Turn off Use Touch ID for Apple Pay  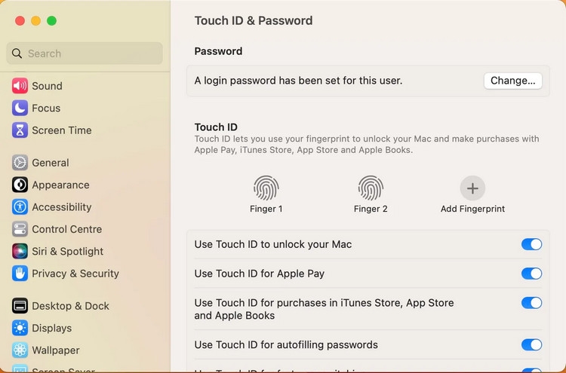pos(531,274)
